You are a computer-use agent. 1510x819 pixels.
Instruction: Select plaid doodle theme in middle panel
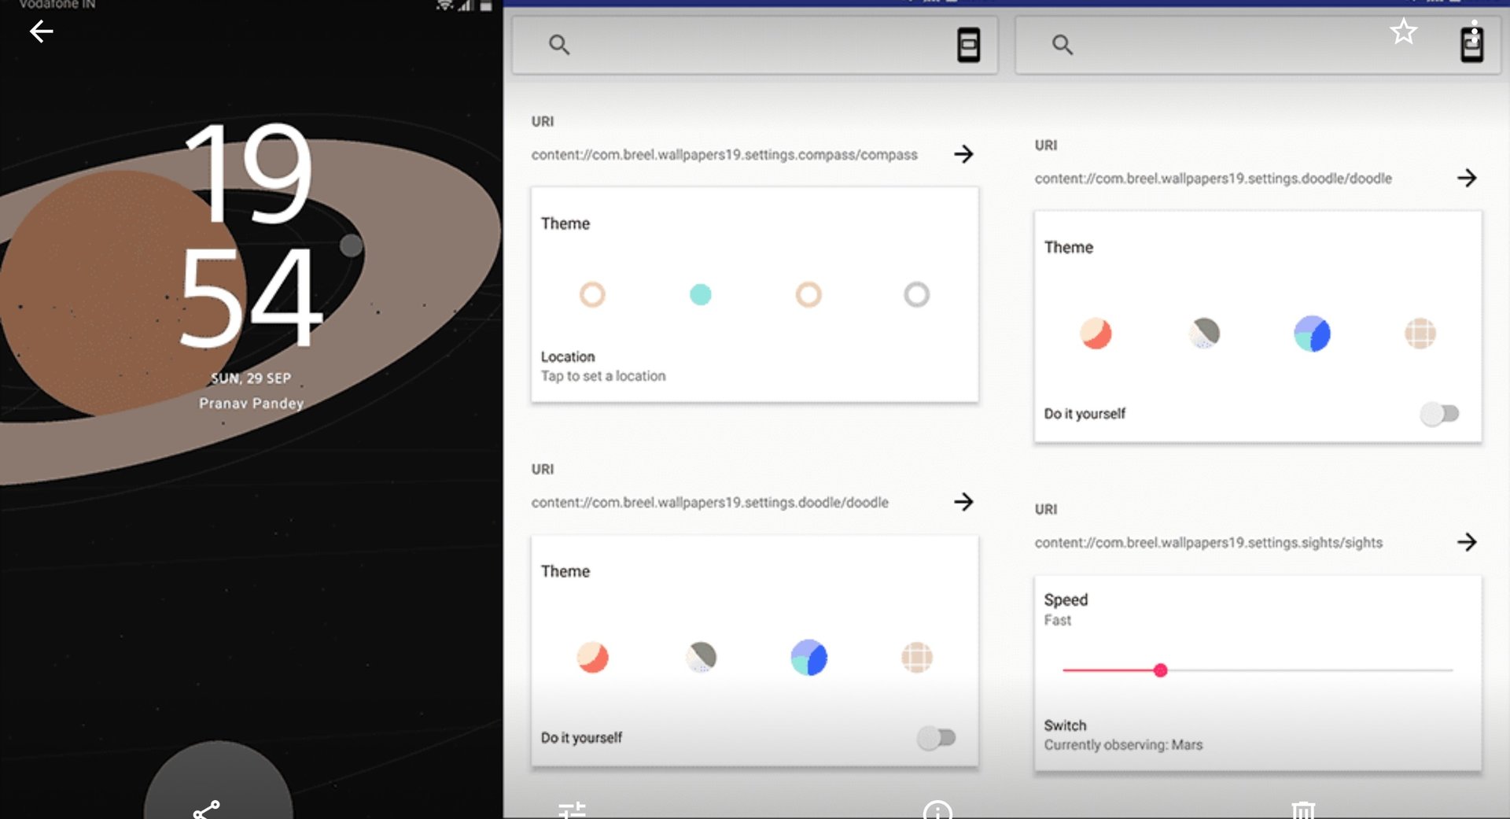pos(916,657)
